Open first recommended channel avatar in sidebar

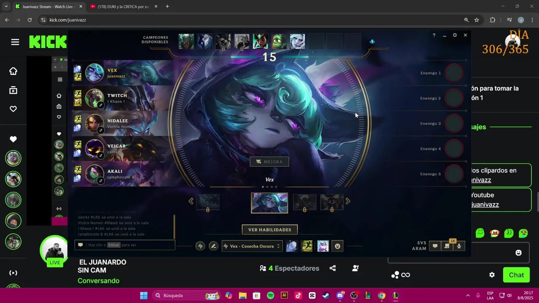(13, 158)
